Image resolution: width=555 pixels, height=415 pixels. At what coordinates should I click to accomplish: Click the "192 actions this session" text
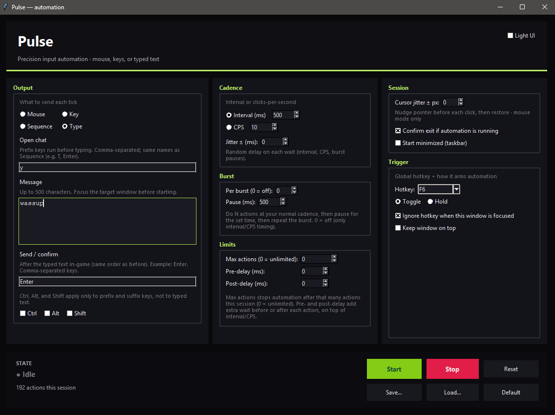(x=46, y=388)
